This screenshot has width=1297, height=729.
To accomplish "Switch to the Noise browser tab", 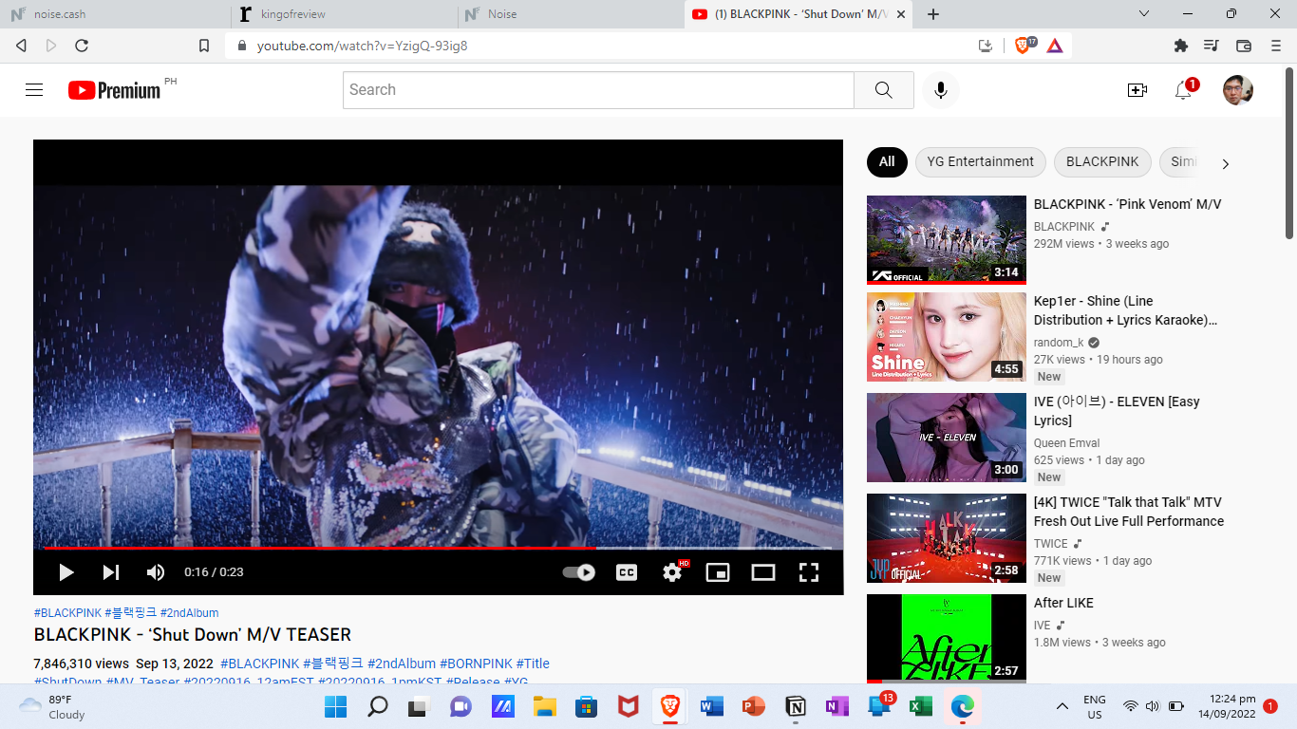I will 570,14.
